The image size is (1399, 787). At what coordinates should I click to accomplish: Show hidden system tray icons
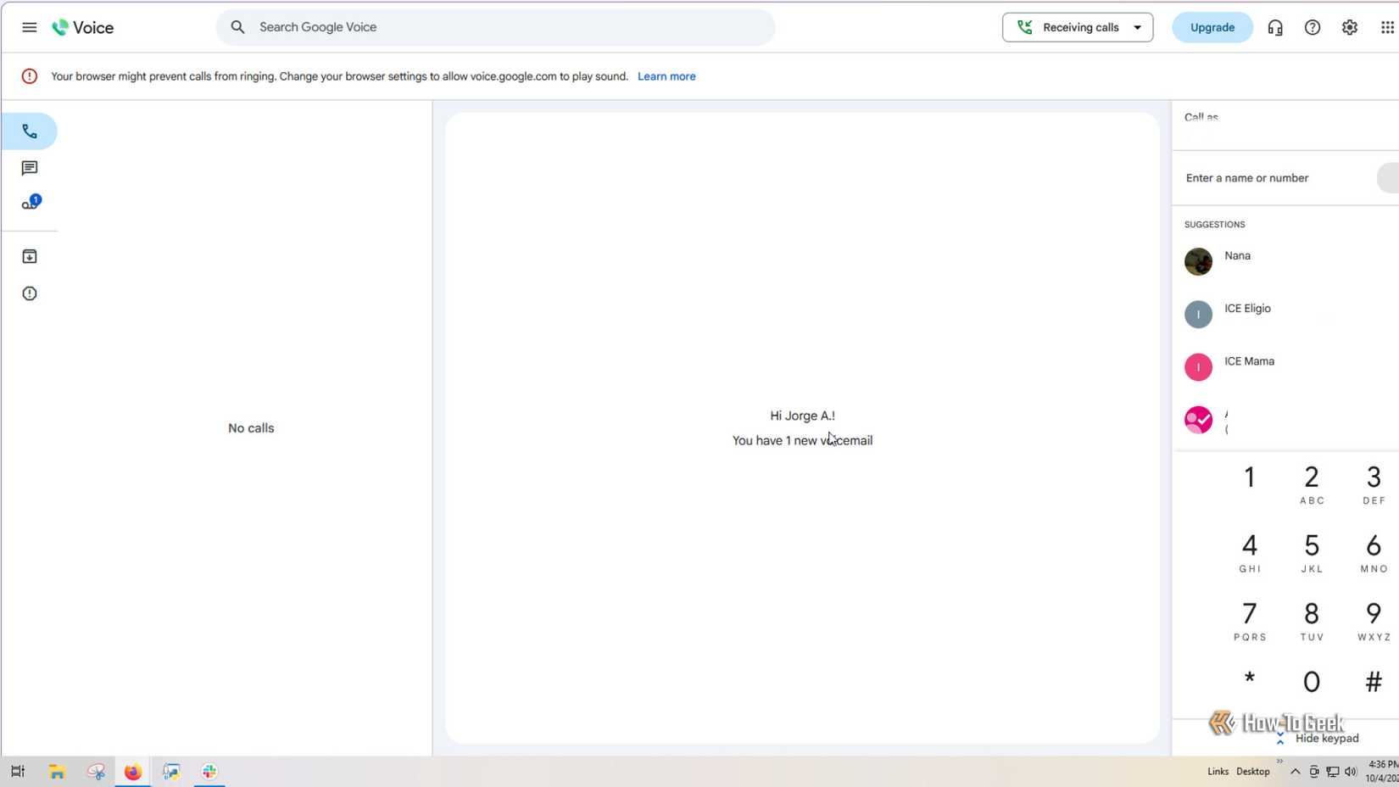click(x=1295, y=772)
